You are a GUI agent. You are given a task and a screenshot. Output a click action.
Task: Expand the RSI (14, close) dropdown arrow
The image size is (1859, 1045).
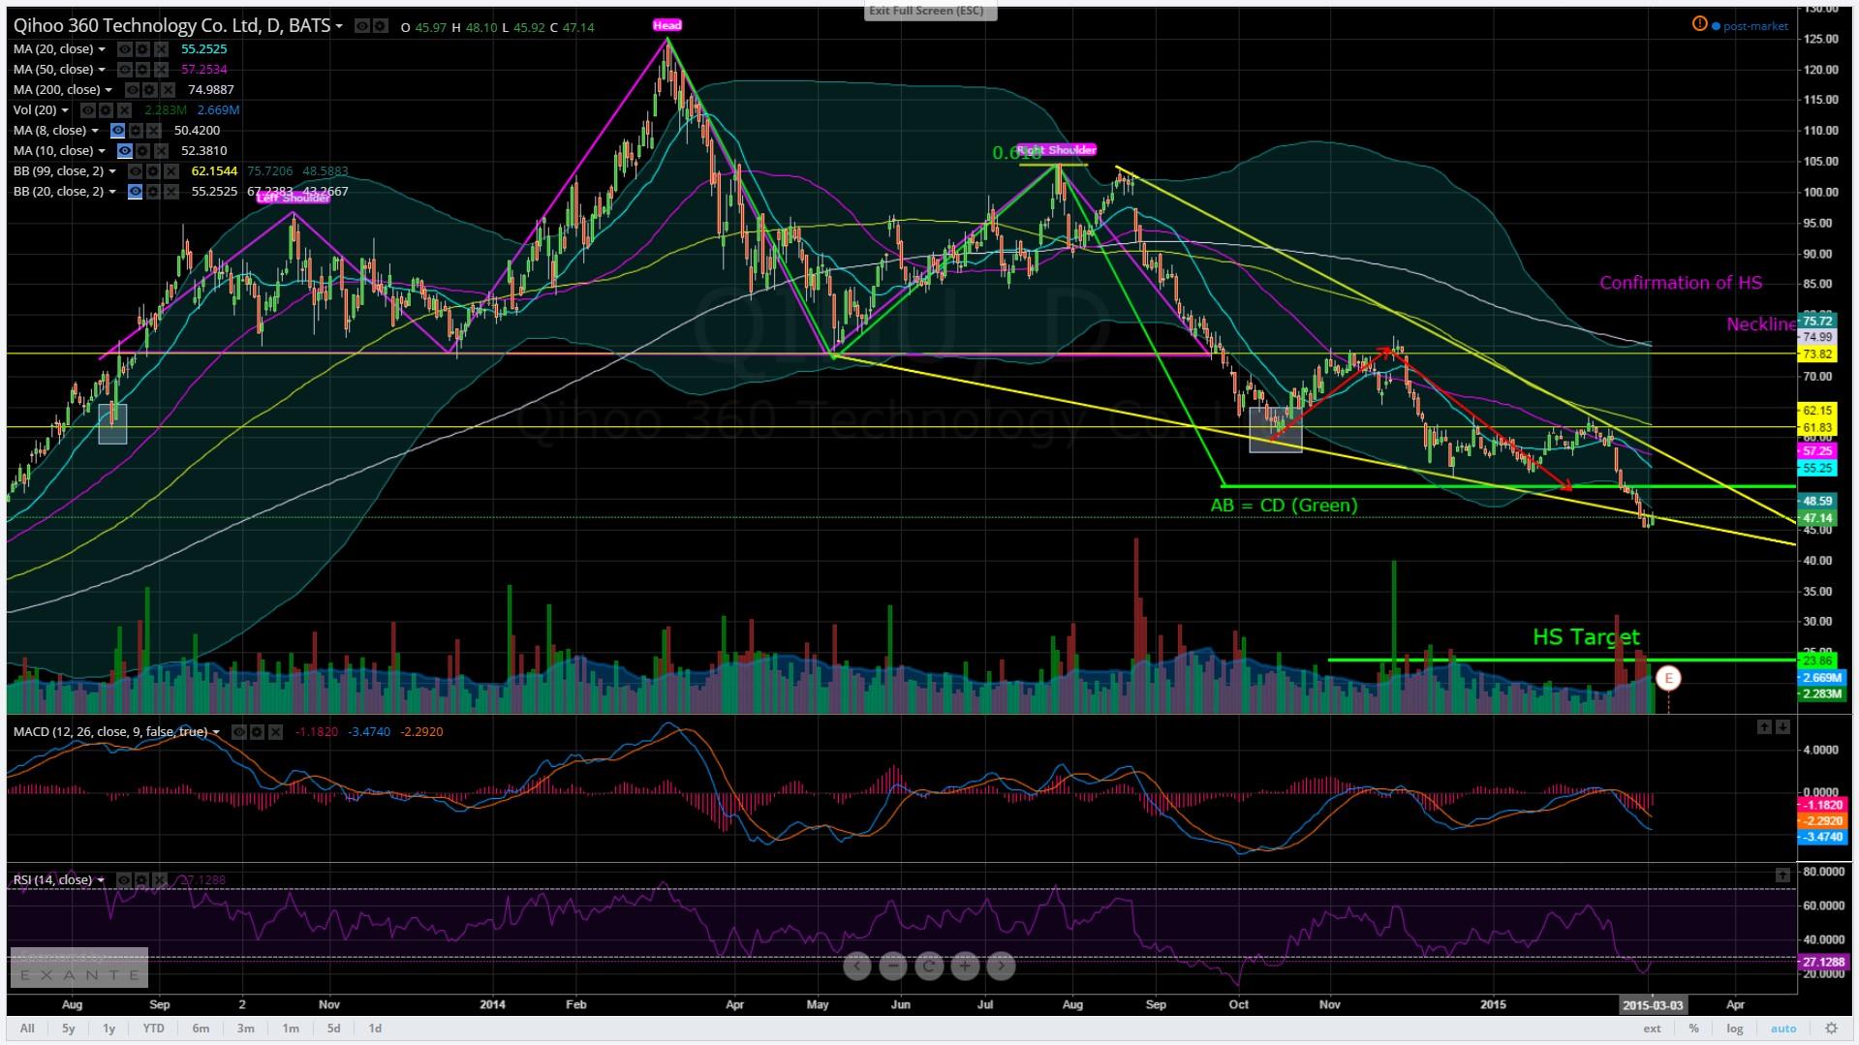click(101, 879)
